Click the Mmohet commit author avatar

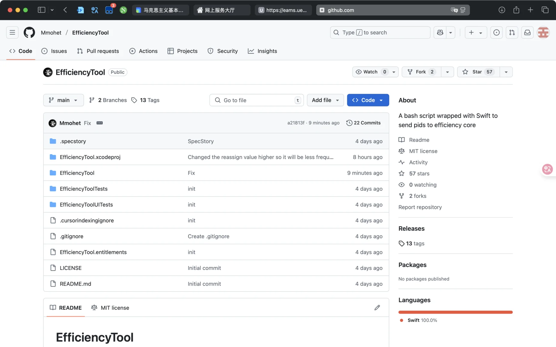52,123
